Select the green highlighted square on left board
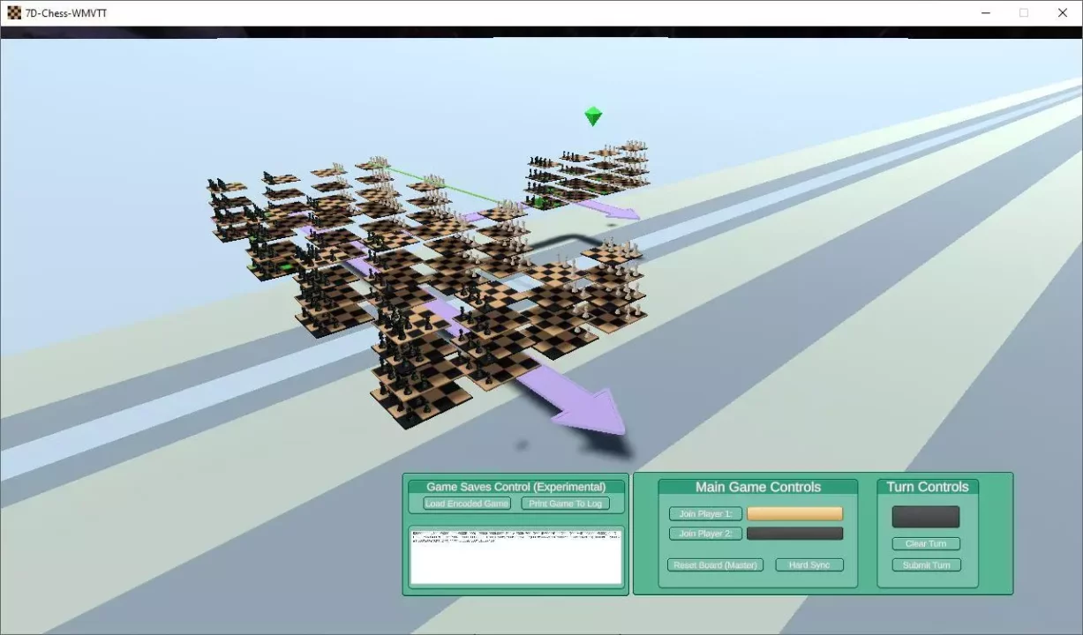Image resolution: width=1083 pixels, height=635 pixels. coord(284,266)
